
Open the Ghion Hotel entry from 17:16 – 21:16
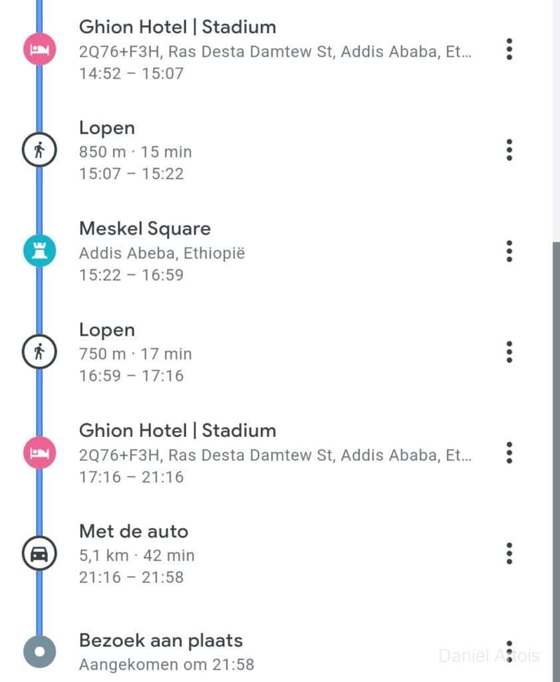tap(178, 431)
